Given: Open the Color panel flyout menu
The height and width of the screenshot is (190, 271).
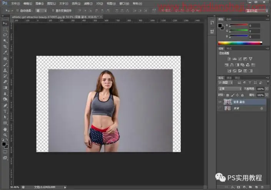Looking at the screenshot, I should [x=268, y=19].
